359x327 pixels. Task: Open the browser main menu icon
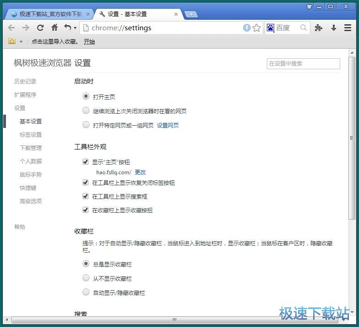click(x=348, y=28)
